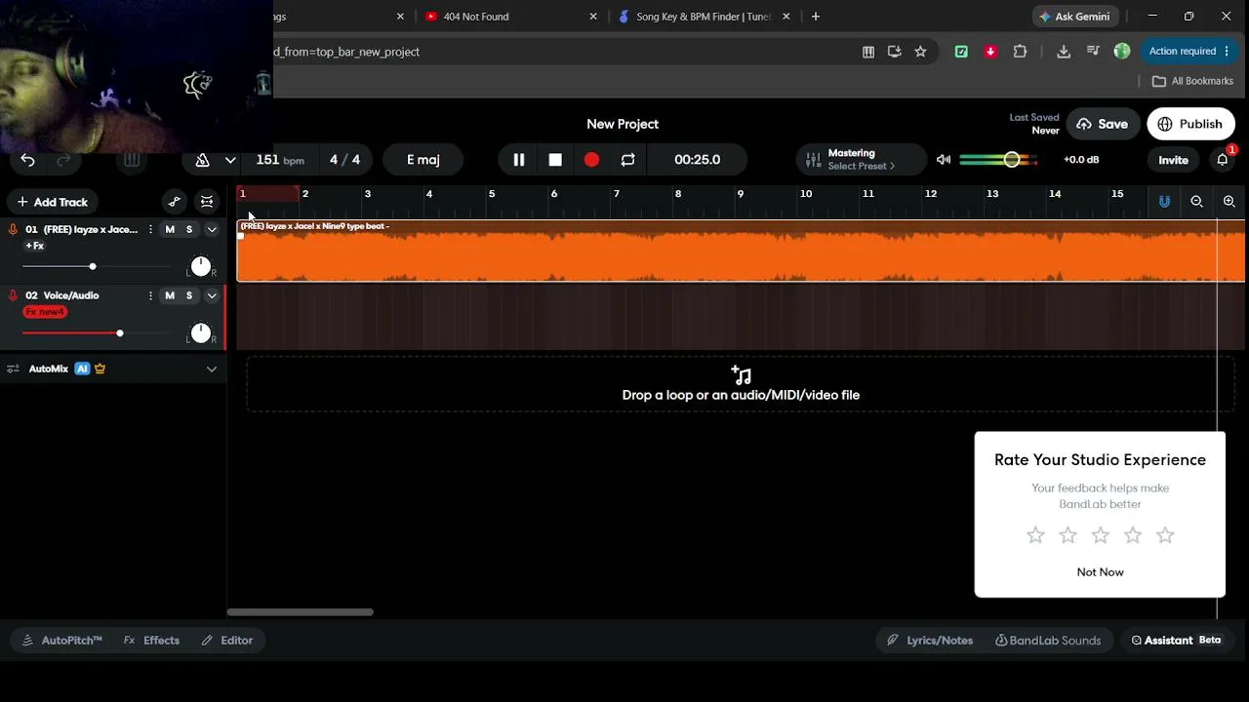Collapse track heights icon
The height and width of the screenshot is (702, 1249).
(x=207, y=202)
